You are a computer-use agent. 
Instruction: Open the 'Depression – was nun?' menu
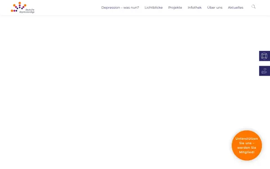tap(120, 8)
